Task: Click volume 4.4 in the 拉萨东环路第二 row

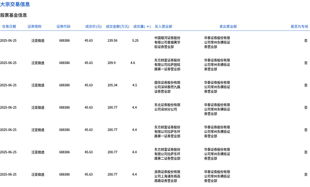Action: pyautogui.click(x=135, y=152)
